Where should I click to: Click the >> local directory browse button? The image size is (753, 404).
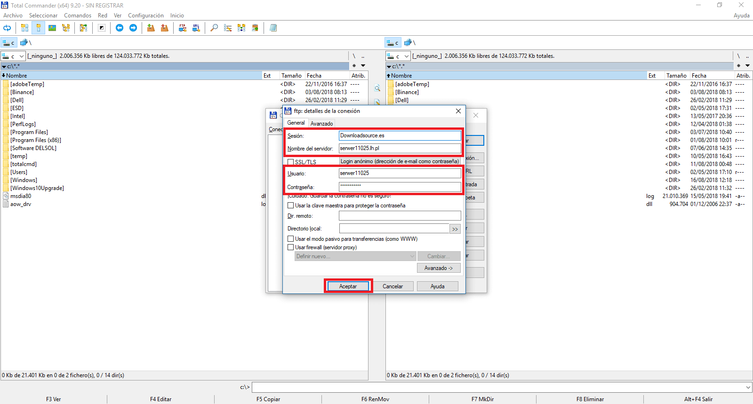(x=455, y=229)
